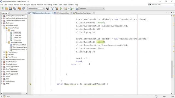Collapse the Source Packages node

point(4,28)
